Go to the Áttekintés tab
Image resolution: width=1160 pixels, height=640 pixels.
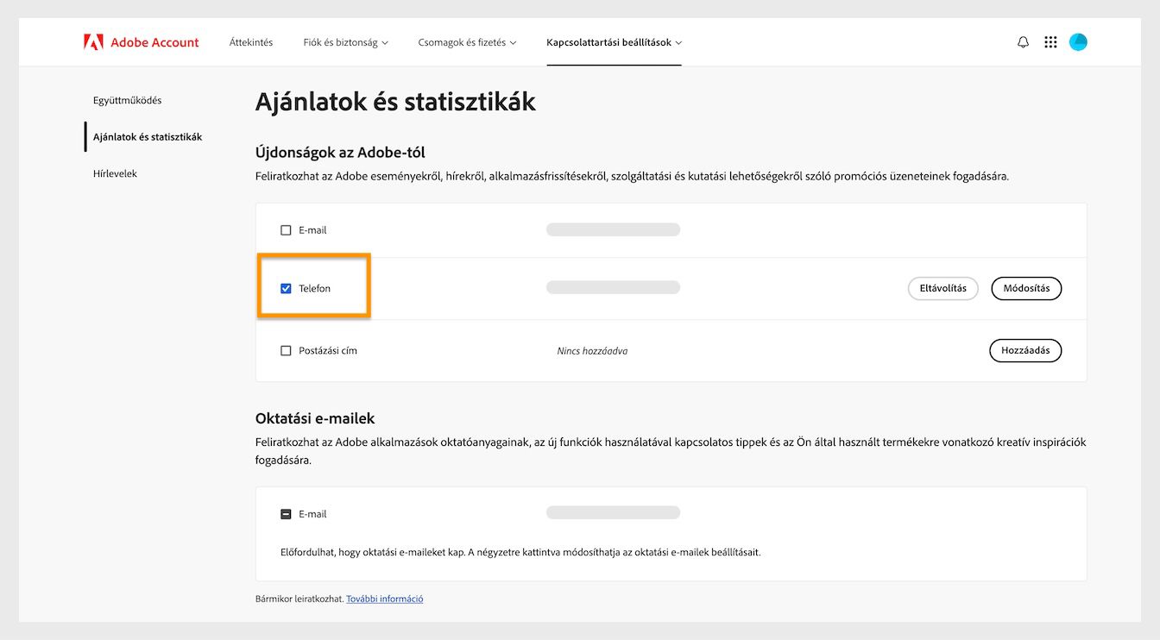(251, 42)
